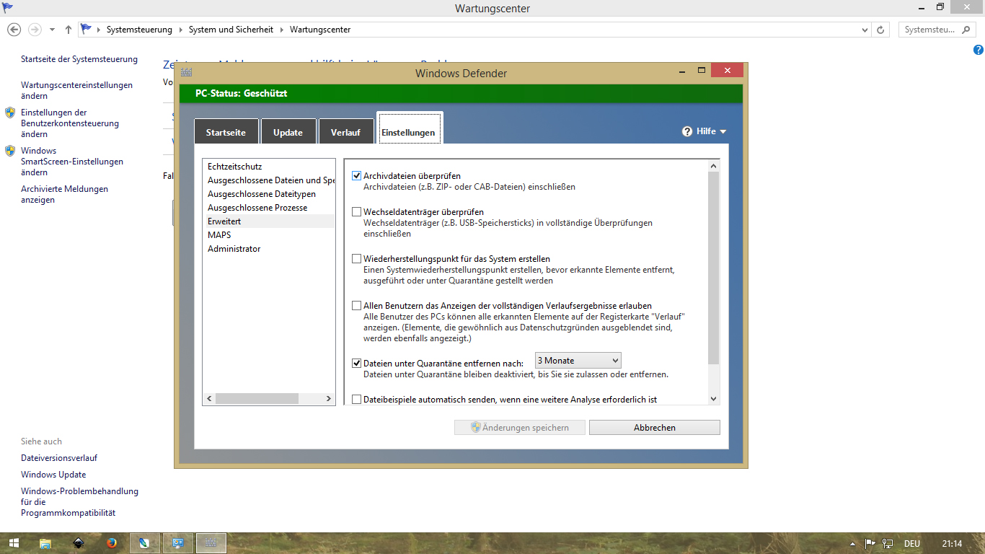The height and width of the screenshot is (554, 985).
Task: Open Archivierte Meldungen anzeigen link
Action: click(64, 194)
